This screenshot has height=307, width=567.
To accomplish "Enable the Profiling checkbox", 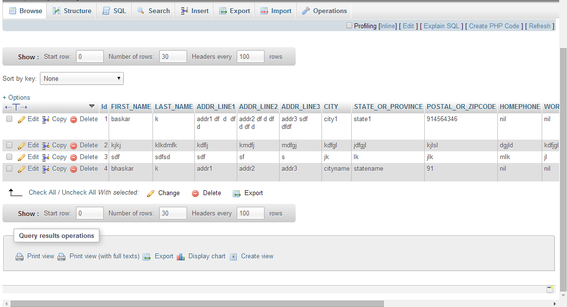I will [x=349, y=26].
